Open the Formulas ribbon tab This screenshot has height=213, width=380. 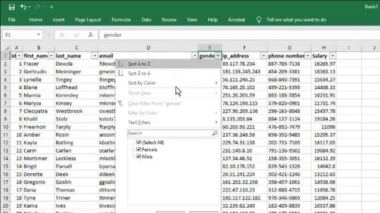[121, 20]
